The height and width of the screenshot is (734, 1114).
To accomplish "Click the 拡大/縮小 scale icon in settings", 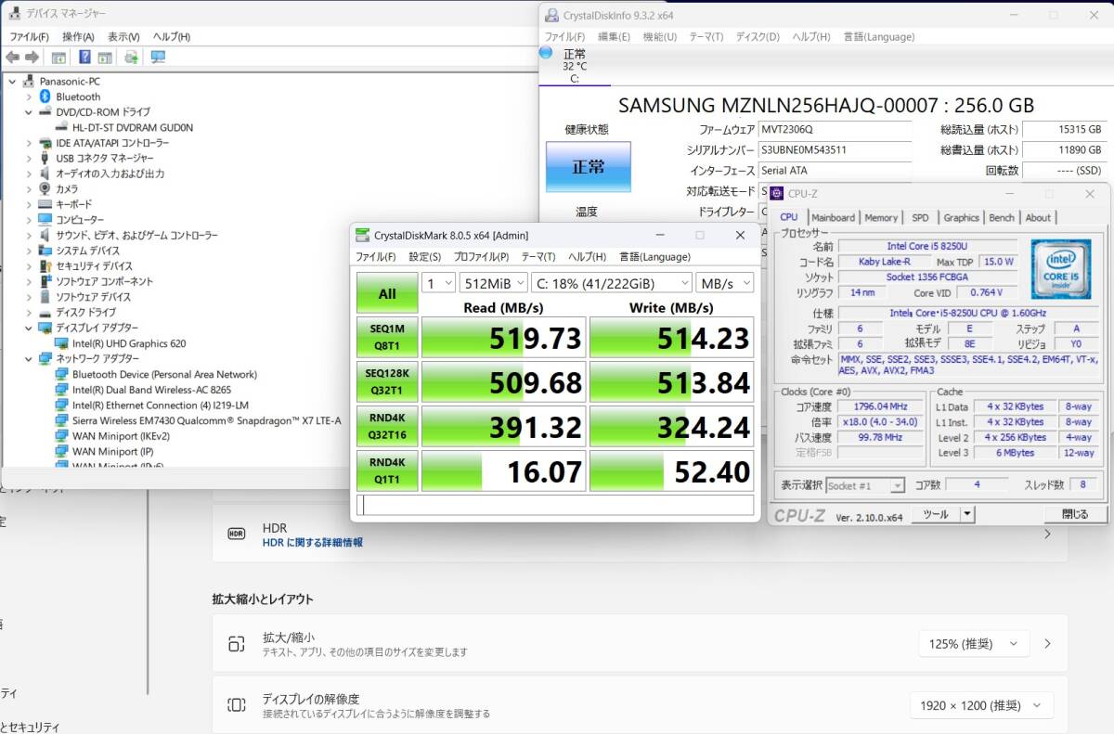I will point(237,644).
